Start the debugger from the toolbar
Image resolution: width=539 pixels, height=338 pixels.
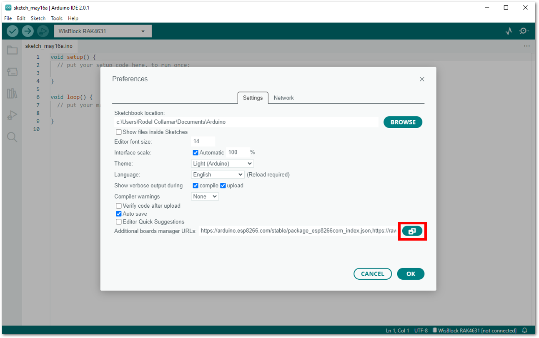(x=43, y=31)
